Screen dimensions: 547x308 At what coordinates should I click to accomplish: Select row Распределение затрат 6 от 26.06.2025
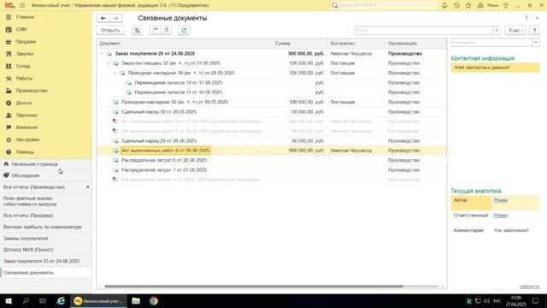[272, 160]
